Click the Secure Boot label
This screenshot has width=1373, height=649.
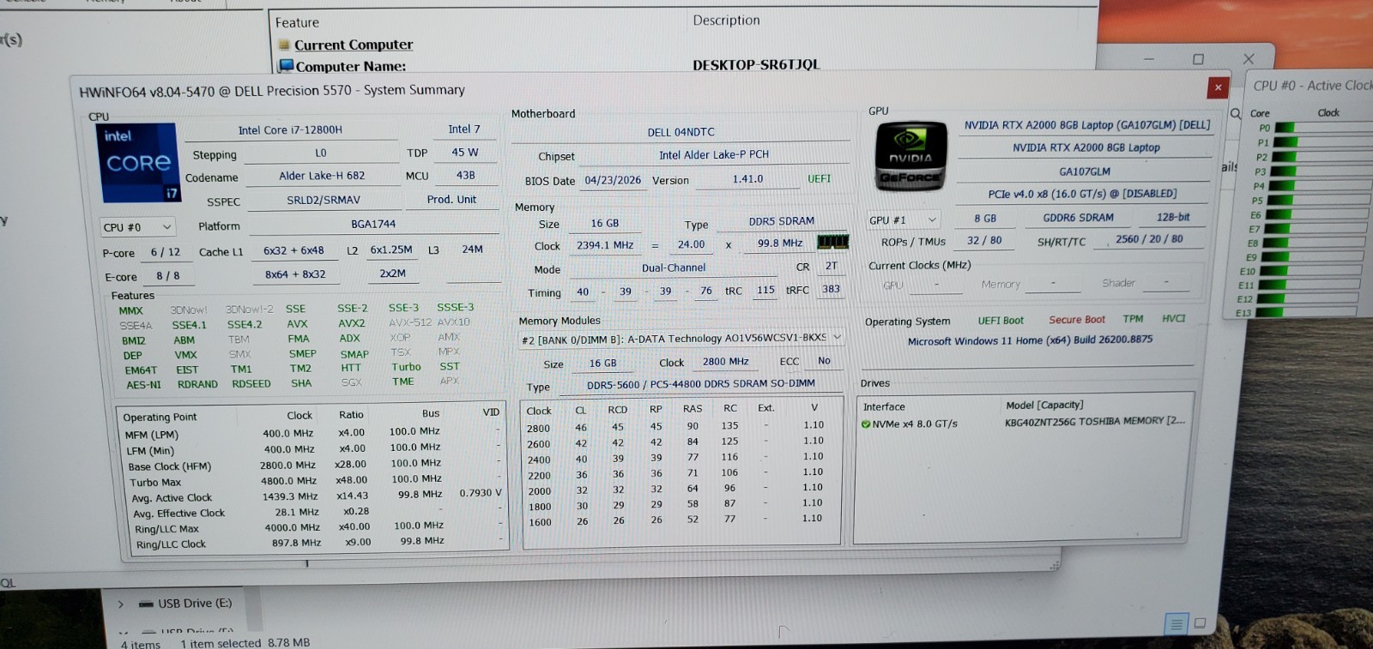[x=1077, y=320]
